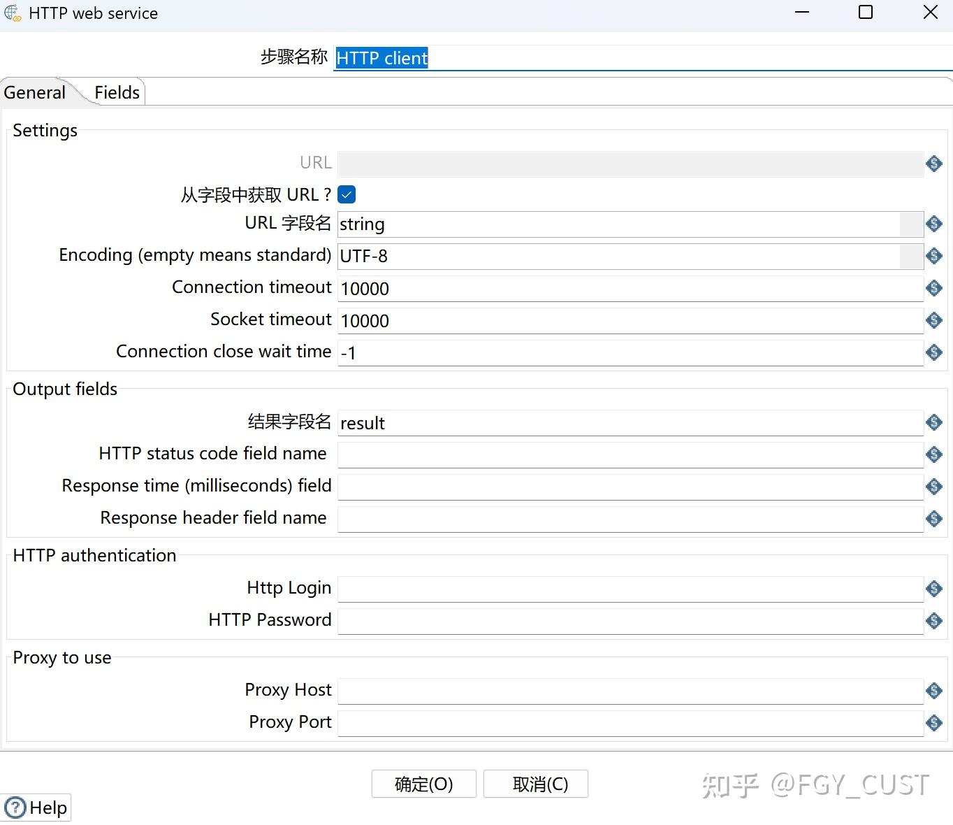Click variable icon beside Socket timeout
The height and width of the screenshot is (825, 953).
point(933,320)
